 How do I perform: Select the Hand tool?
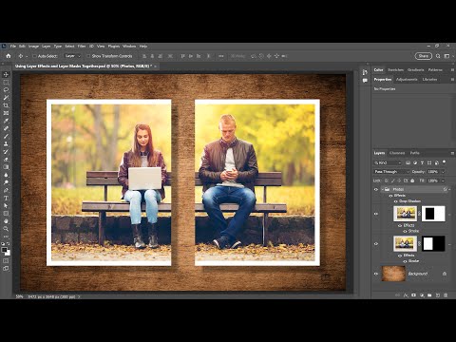click(6, 221)
